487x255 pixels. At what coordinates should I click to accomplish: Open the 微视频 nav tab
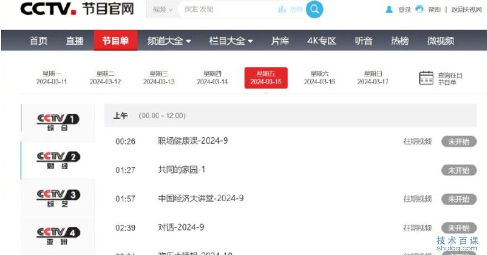(x=441, y=41)
